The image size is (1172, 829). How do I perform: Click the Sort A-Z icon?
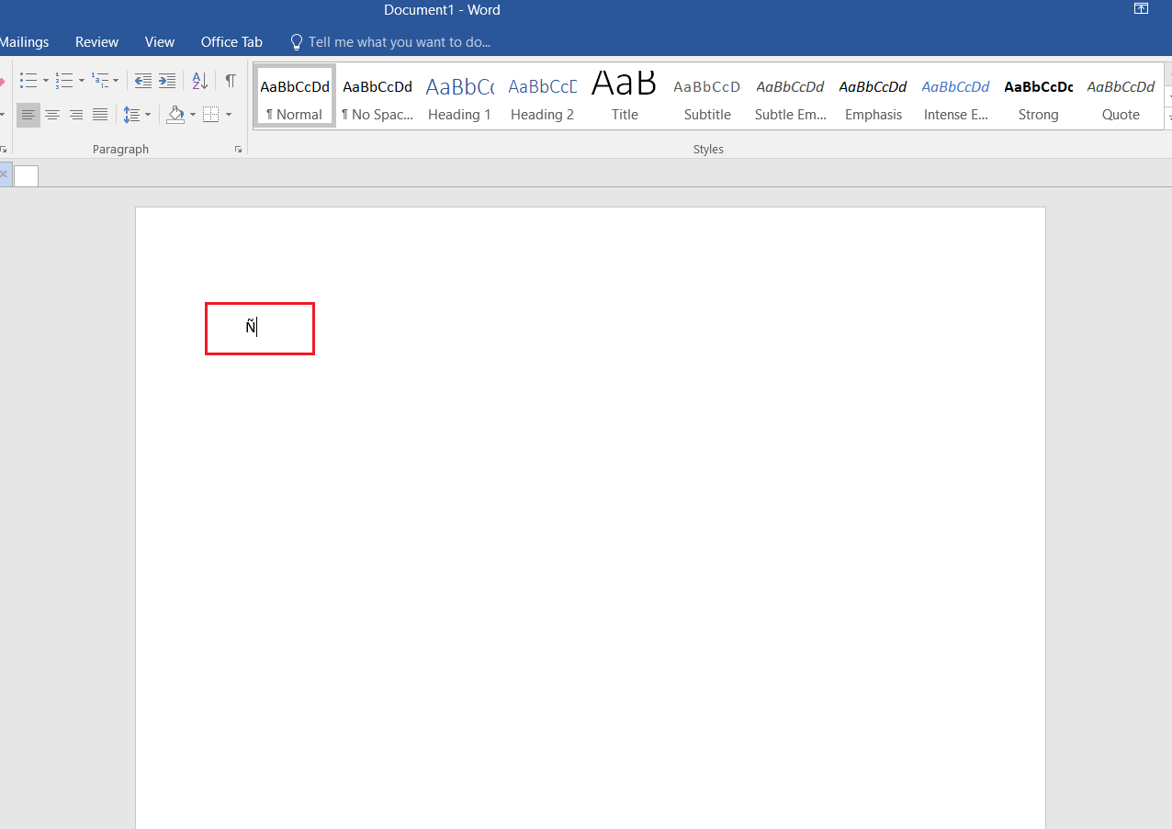200,81
